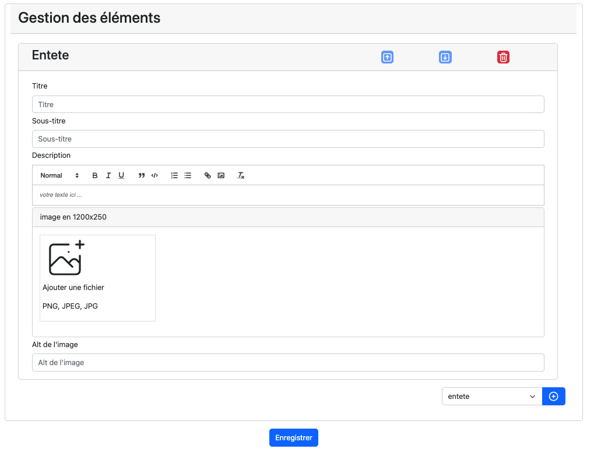
Task: Clear text formatting in Description editor
Action: 241,175
